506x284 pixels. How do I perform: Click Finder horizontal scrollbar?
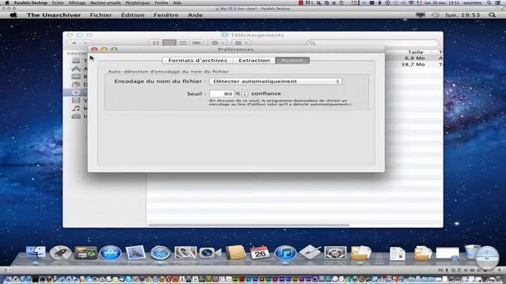(x=248, y=225)
